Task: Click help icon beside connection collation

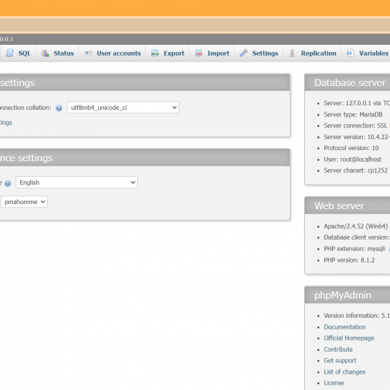Action: tap(58, 108)
